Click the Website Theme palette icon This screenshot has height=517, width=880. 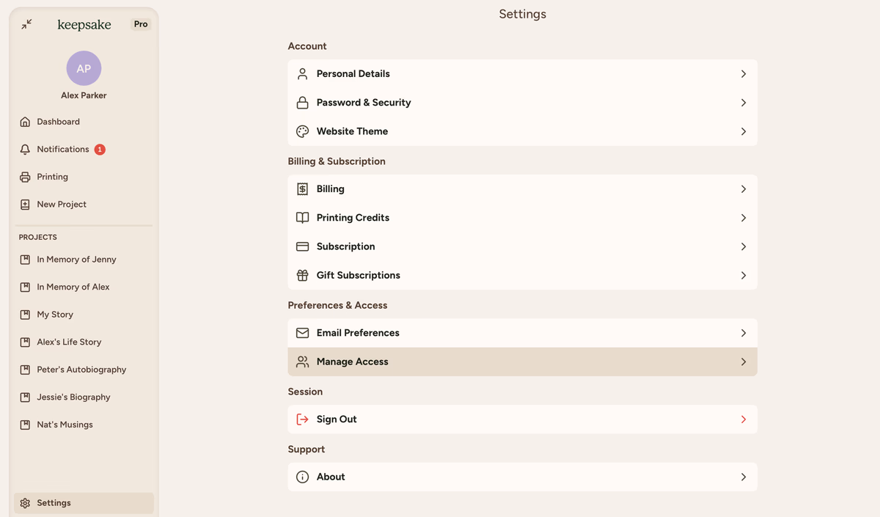(x=302, y=131)
